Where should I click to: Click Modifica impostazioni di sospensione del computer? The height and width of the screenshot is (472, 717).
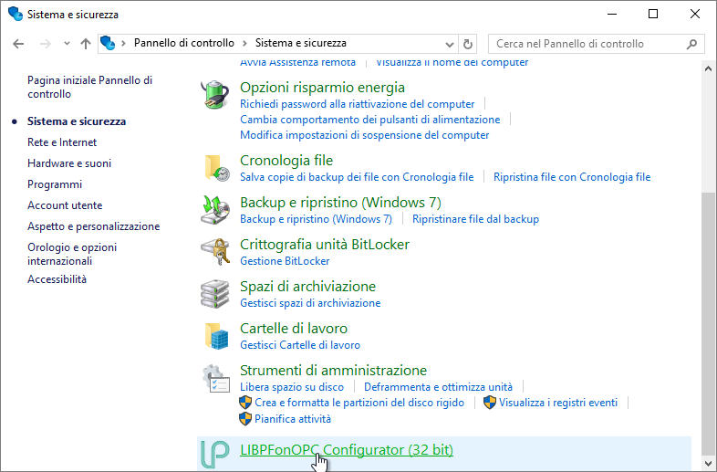(365, 135)
